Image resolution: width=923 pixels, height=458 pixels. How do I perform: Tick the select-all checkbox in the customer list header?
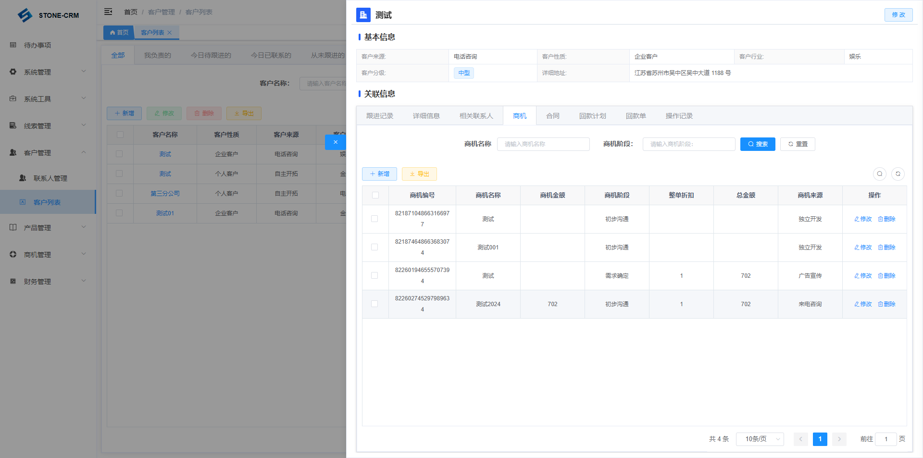120,135
